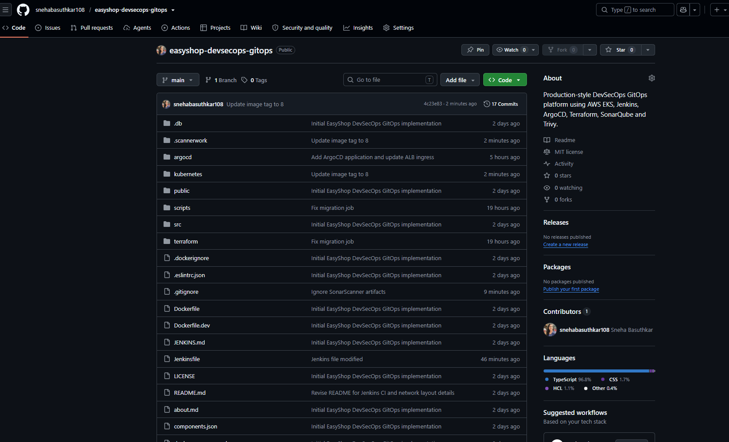Viewport: 729px width, 442px height.
Task: Click the Fork button
Action: point(562,50)
